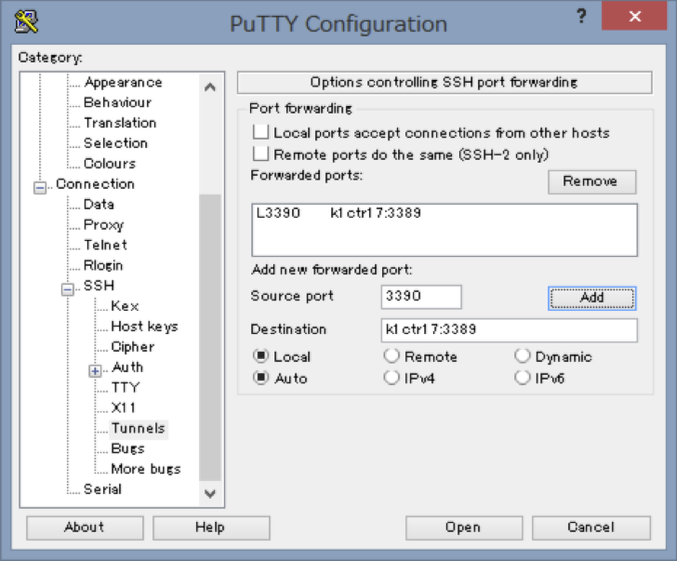677x561 pixels.
Task: Select the Auto radio button
Action: [260, 378]
